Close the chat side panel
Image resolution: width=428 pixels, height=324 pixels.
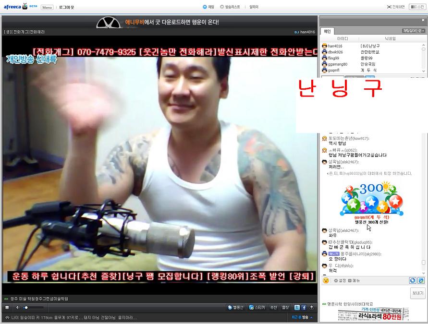[423, 20]
